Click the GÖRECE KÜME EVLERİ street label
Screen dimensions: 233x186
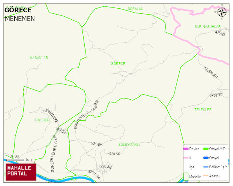tap(54, 153)
